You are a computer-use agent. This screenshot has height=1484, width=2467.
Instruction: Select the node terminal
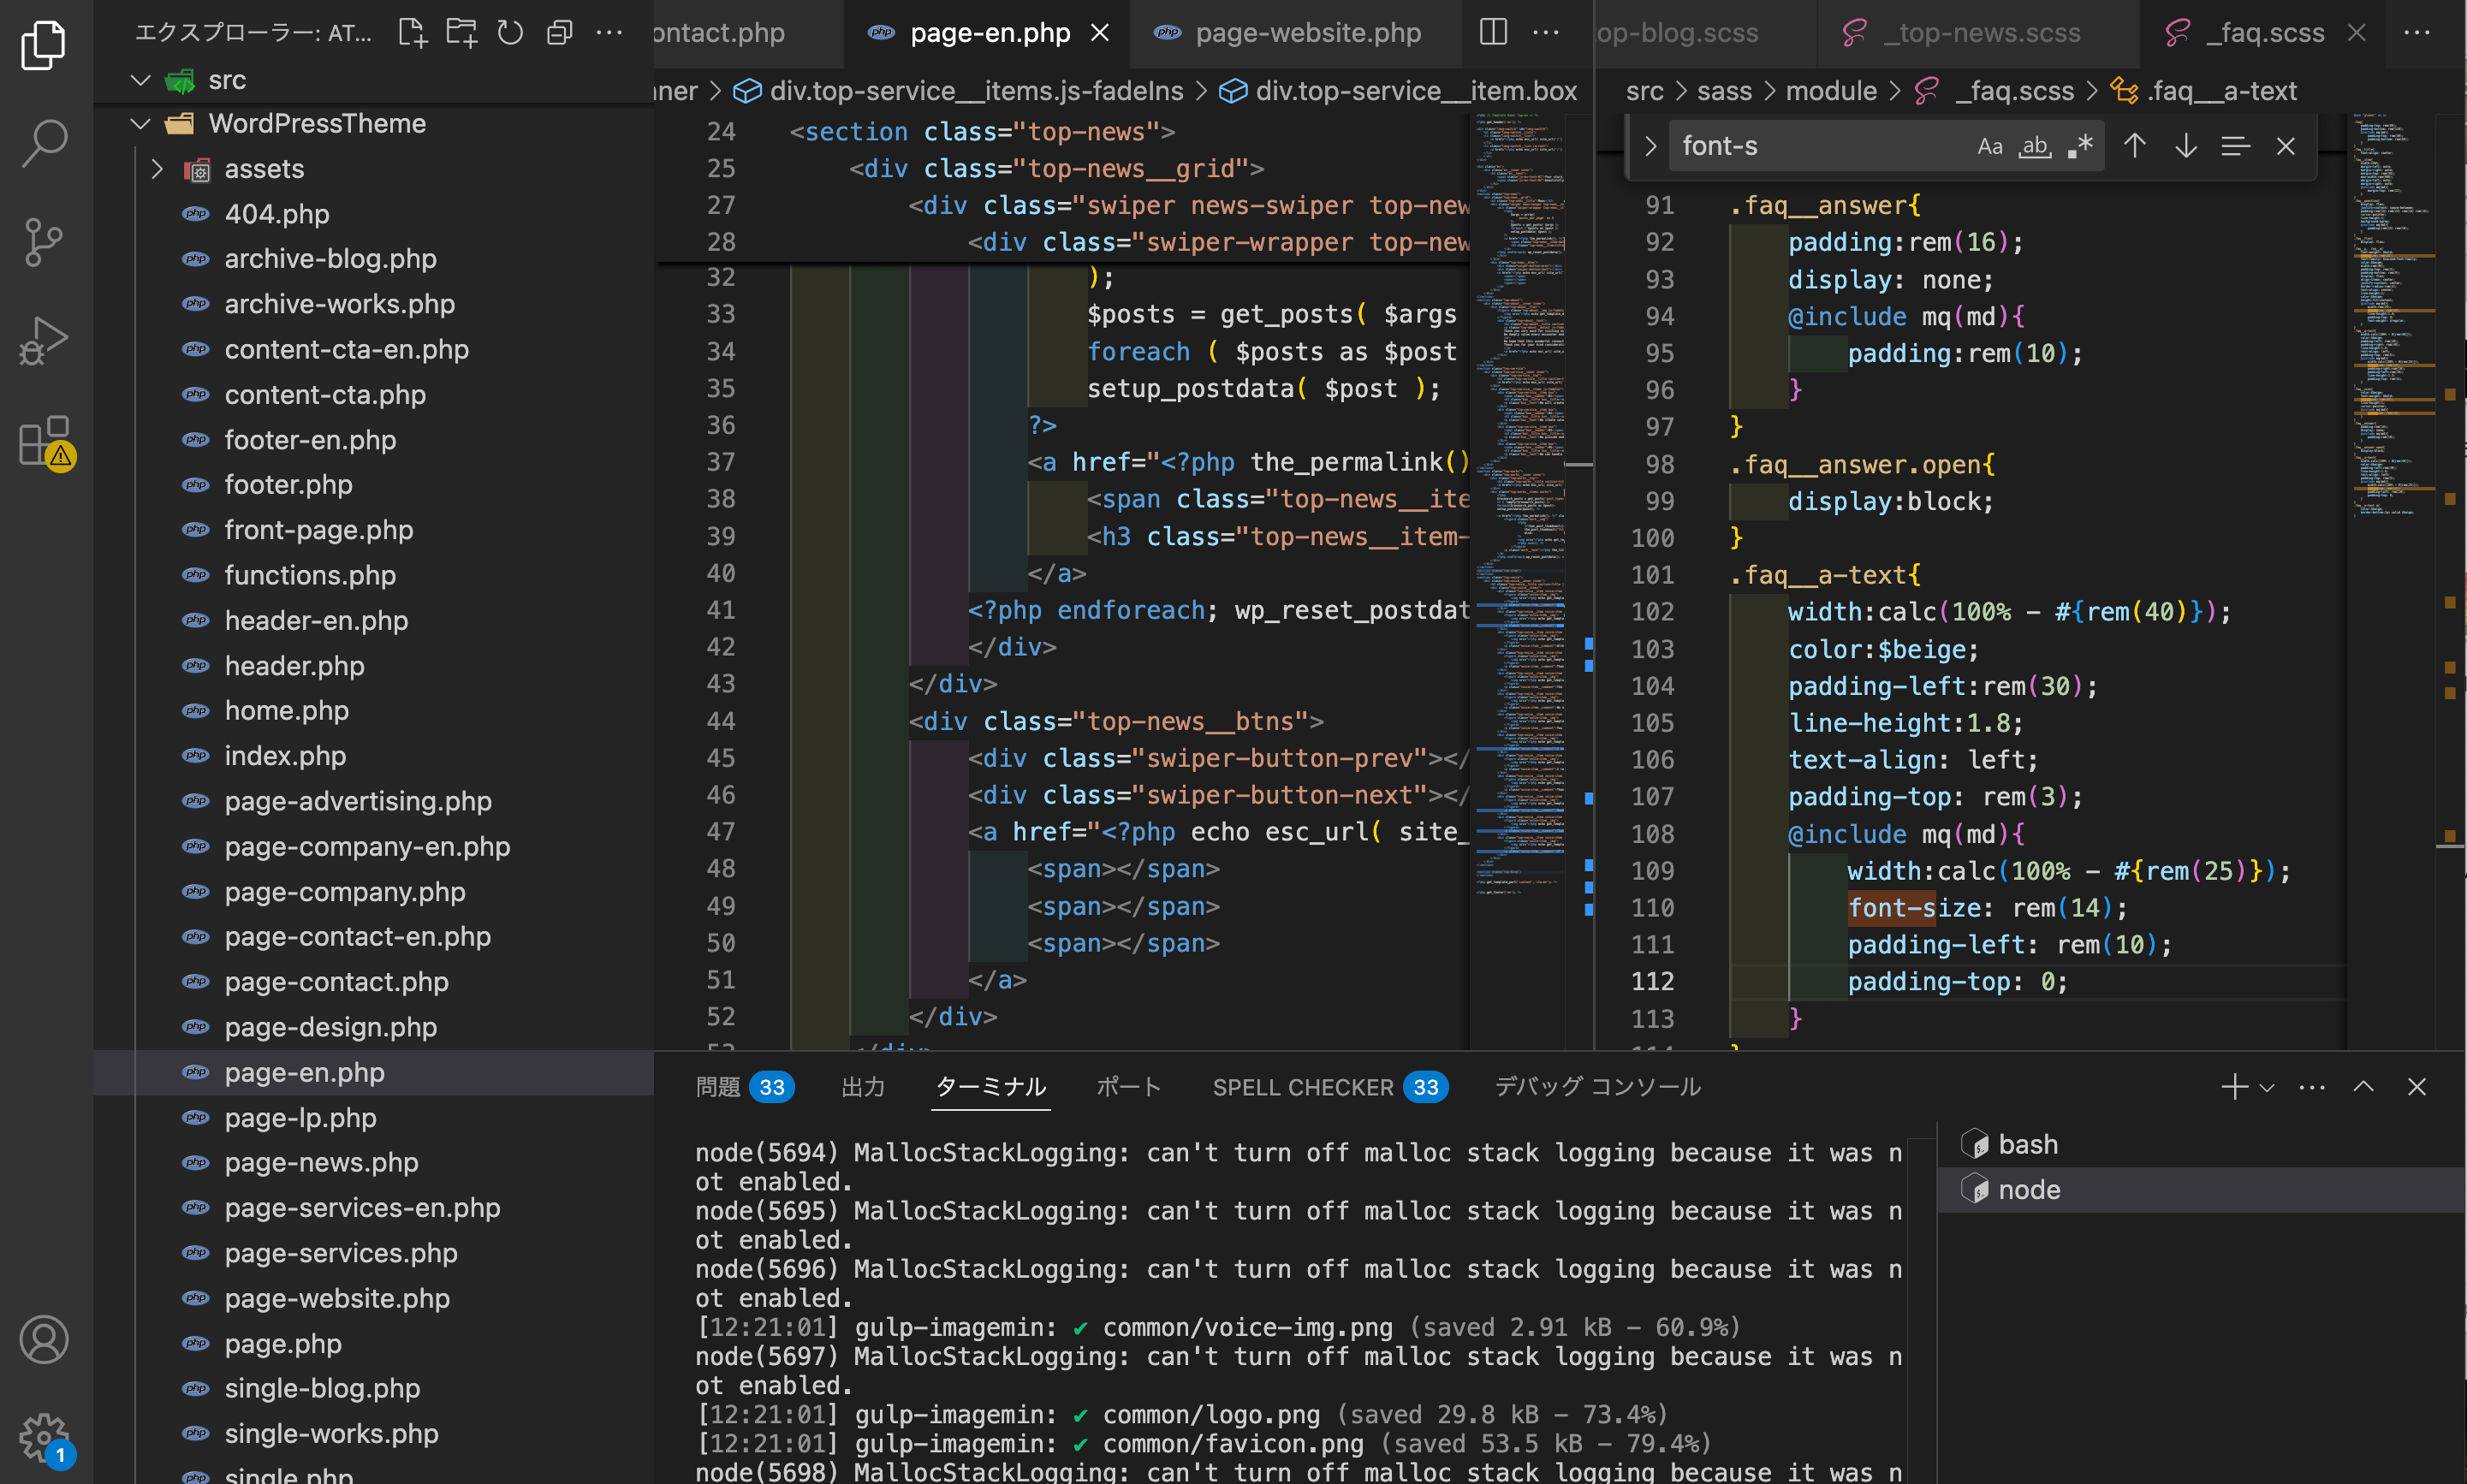(2200, 1190)
